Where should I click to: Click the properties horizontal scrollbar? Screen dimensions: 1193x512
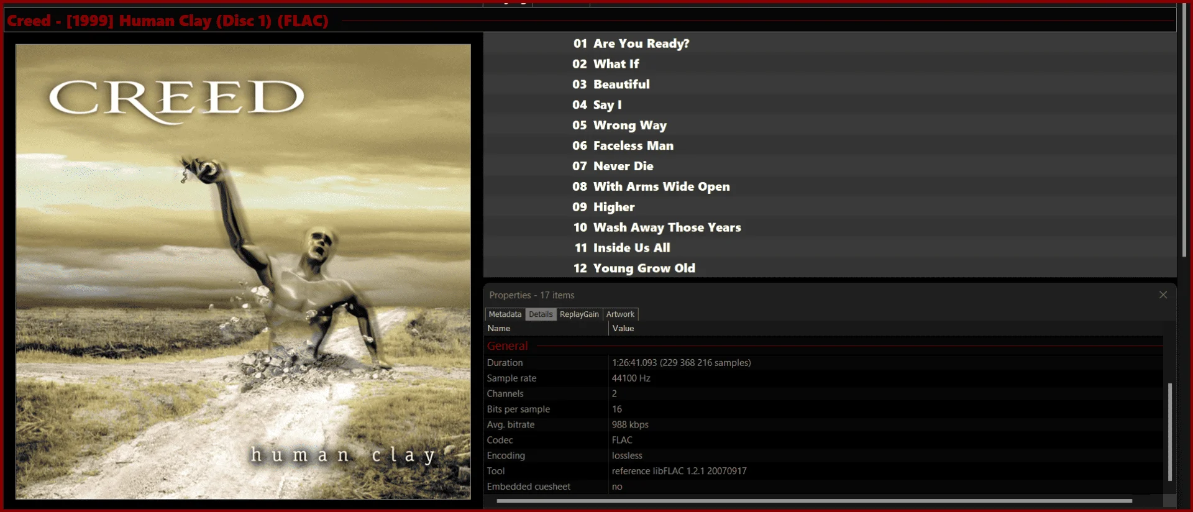pyautogui.click(x=814, y=501)
